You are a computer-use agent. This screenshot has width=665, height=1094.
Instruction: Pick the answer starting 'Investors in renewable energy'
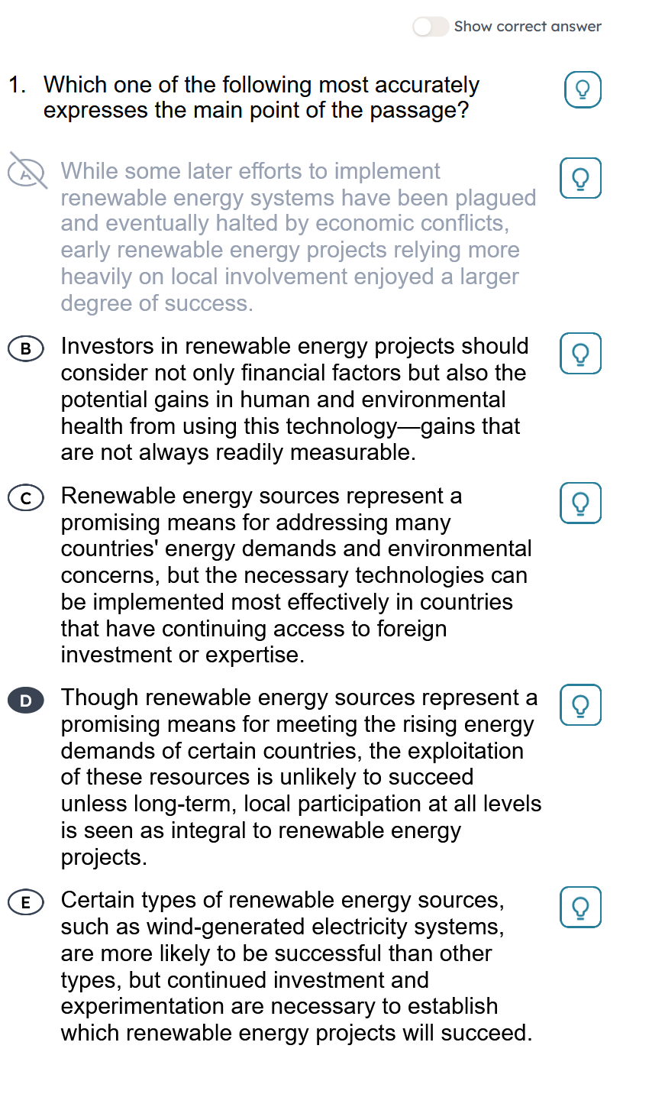coord(294,399)
